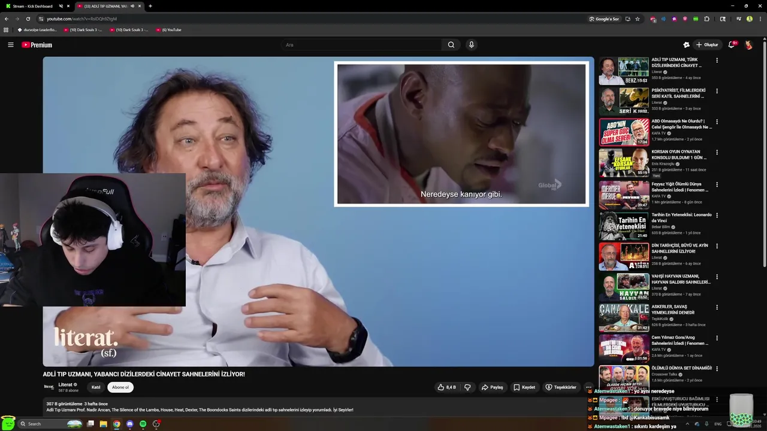Open options for Feyyaz Yiğit suggestion
Screen dimensions: 767x431
point(717,184)
